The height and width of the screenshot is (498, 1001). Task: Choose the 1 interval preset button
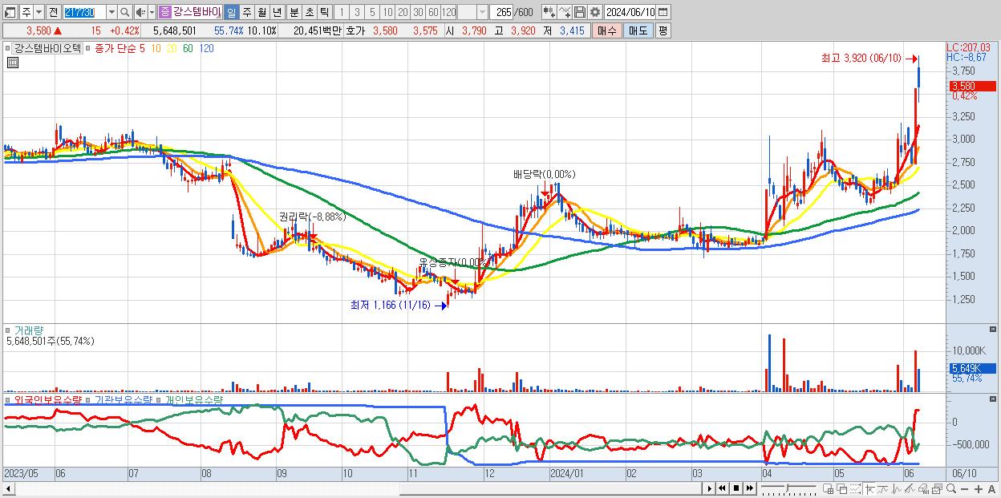pyautogui.click(x=341, y=12)
